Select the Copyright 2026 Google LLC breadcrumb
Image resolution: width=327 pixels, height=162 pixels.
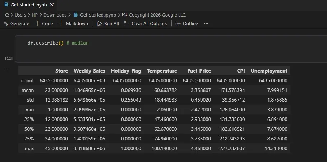tap(157, 15)
